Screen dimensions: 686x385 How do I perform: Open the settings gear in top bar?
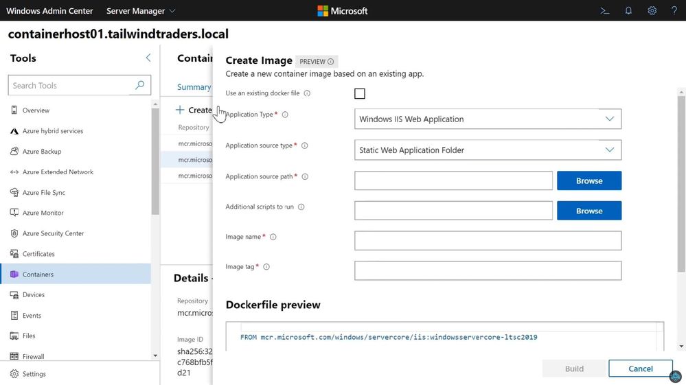tap(652, 11)
